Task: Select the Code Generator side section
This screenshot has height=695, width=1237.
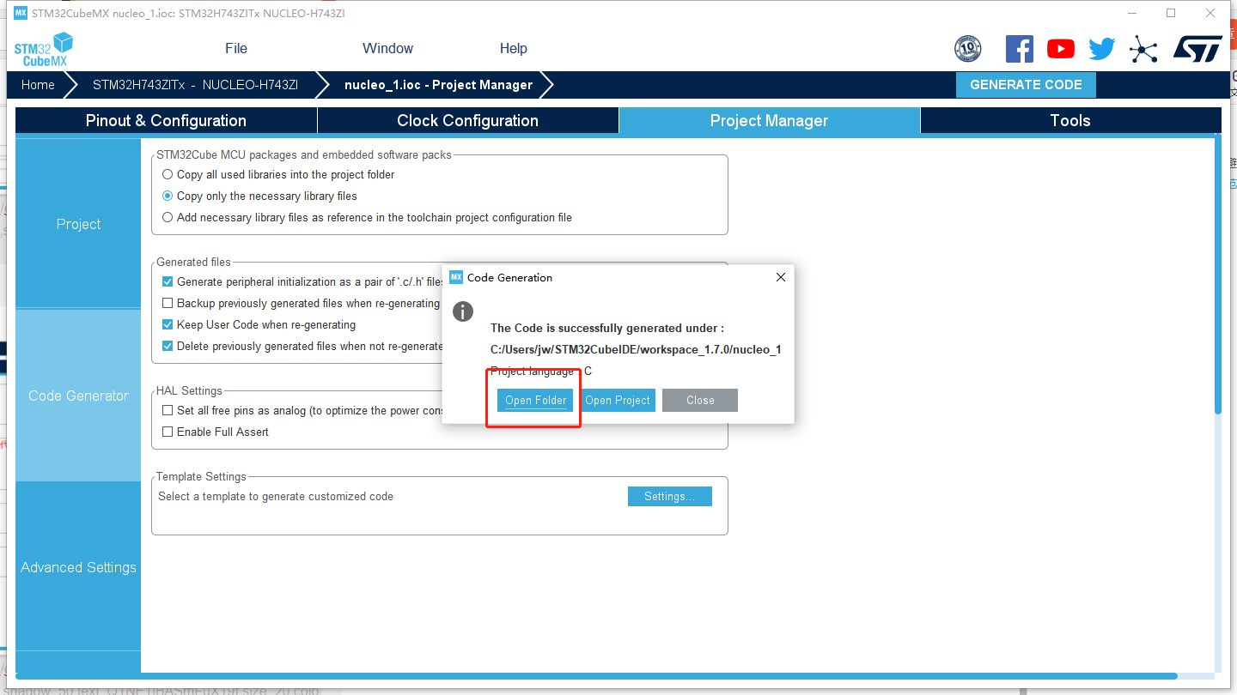Action: tap(78, 396)
